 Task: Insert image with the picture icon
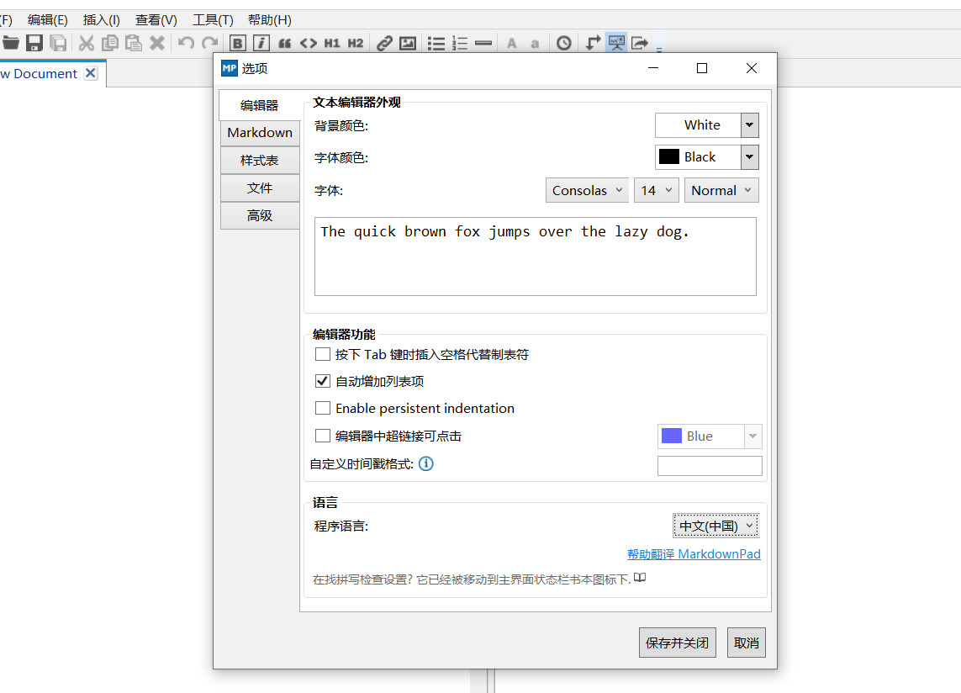408,43
